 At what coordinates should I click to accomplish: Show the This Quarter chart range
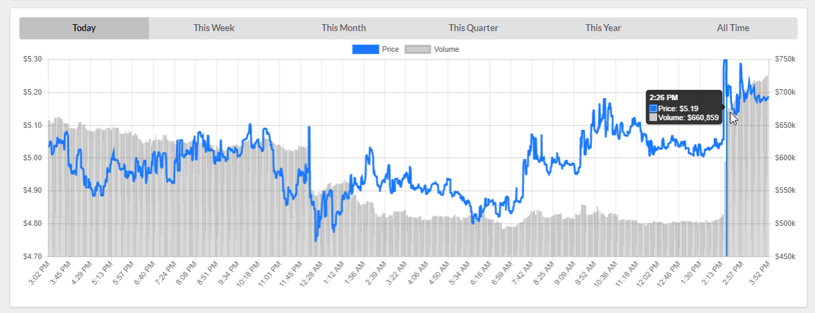473,28
